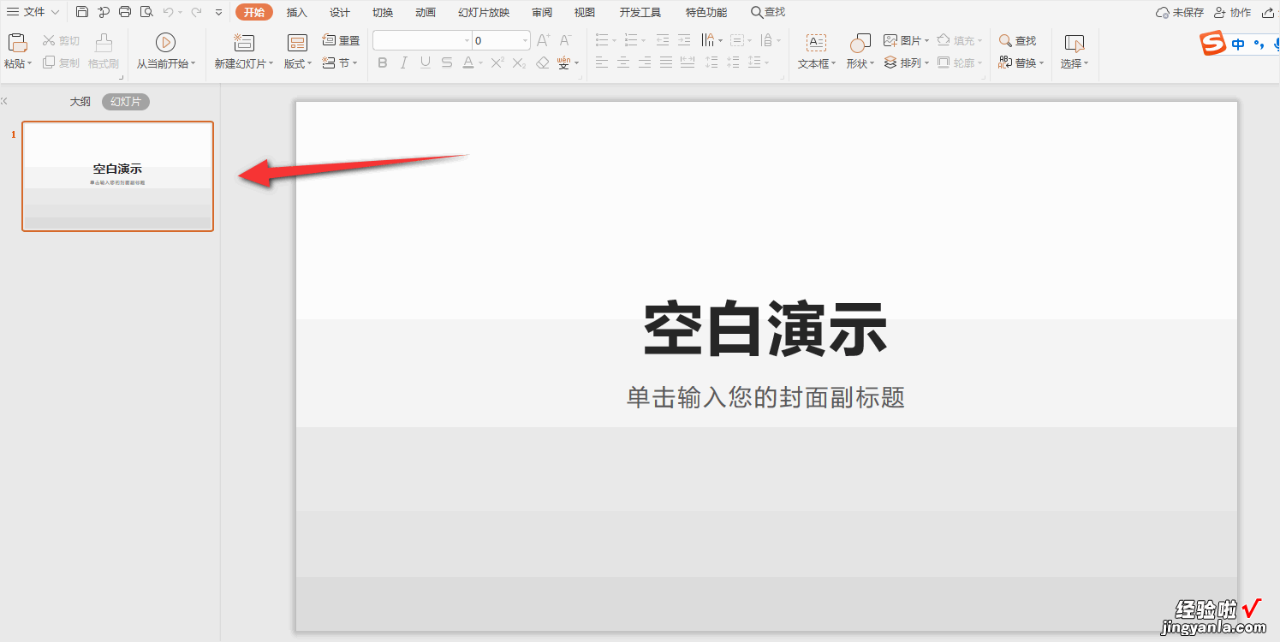Click the 查找 Find button in ribbon

(x=1017, y=40)
